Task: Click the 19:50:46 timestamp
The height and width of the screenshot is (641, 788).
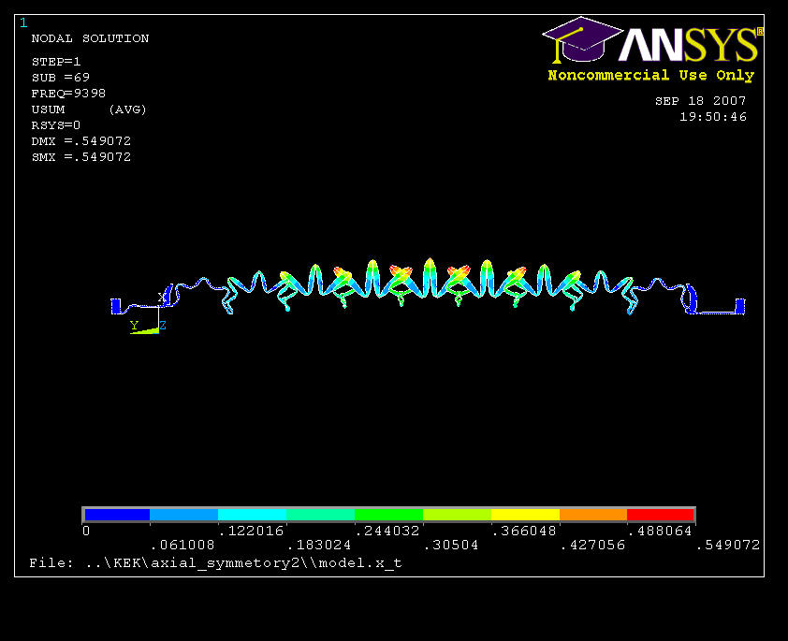Action: 713,117
